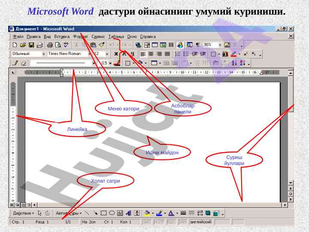Insert a text box from the drawing toolbar
The height and width of the screenshot is (232, 309).
coord(120,213)
